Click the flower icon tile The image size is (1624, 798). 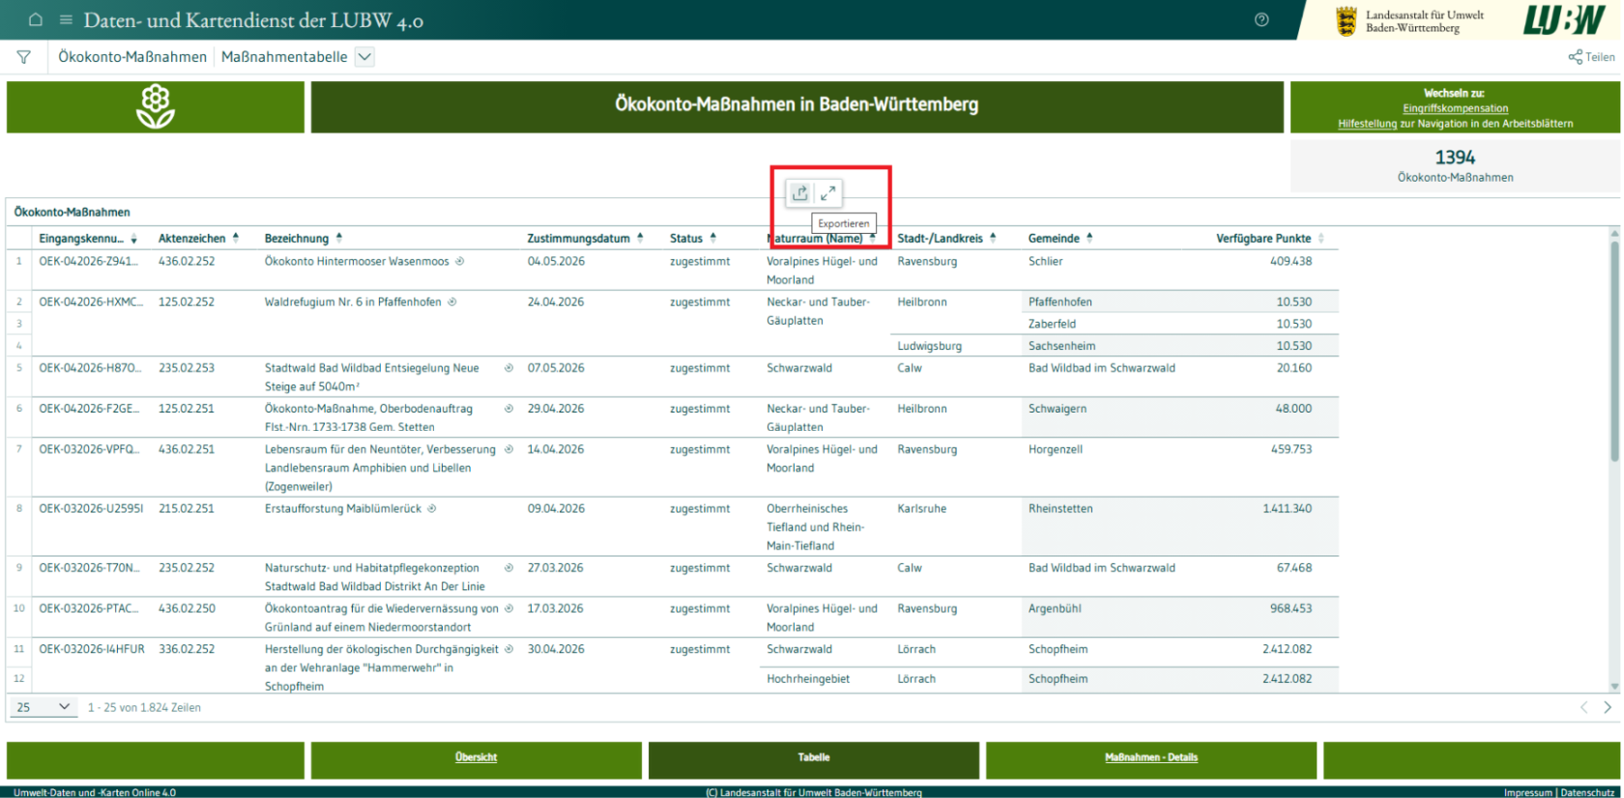coord(156,106)
